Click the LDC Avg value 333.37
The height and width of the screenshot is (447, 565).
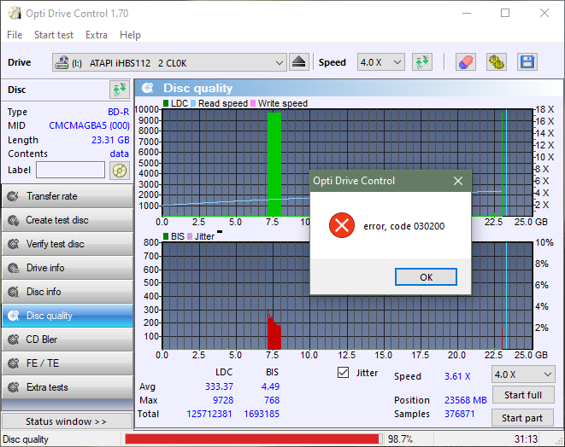219,386
